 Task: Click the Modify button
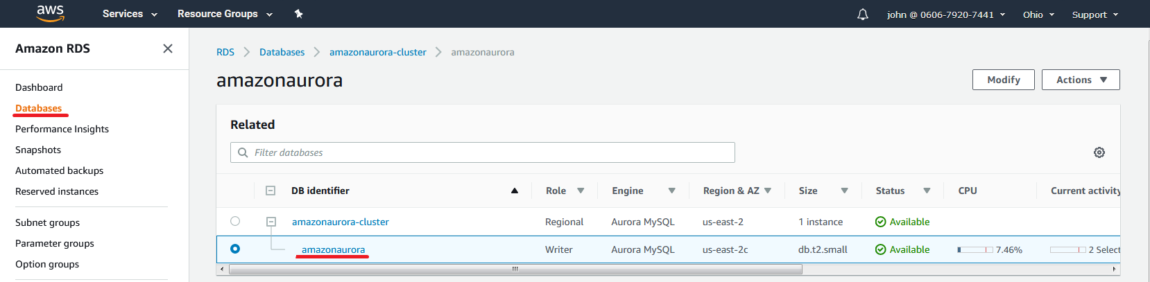[x=1004, y=80]
